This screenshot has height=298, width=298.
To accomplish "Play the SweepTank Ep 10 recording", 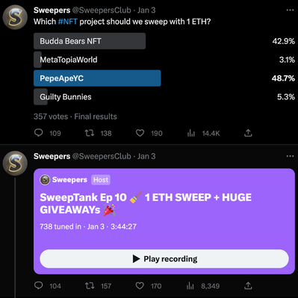I will pyautogui.click(x=164, y=259).
